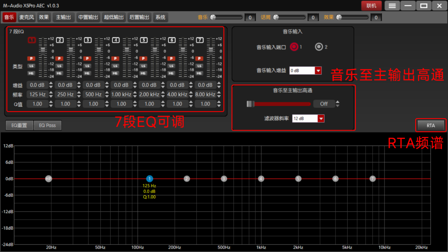The image size is (448, 252).
Task: Click 音乐 volume slider at top
Action: (x=226, y=17)
